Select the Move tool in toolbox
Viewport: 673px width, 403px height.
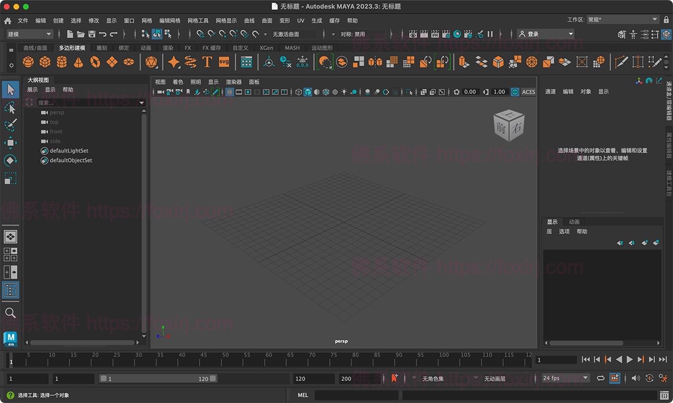[11, 143]
